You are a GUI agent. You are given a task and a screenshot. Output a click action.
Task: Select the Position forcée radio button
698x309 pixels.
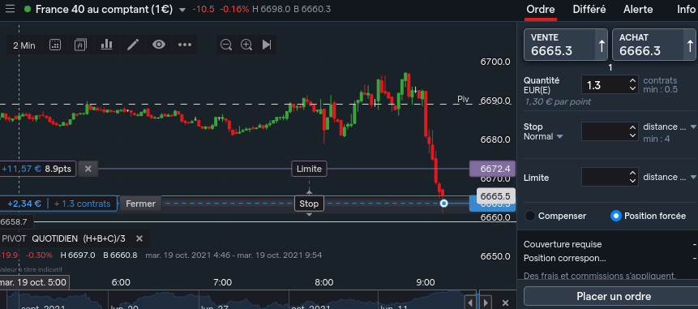point(615,216)
